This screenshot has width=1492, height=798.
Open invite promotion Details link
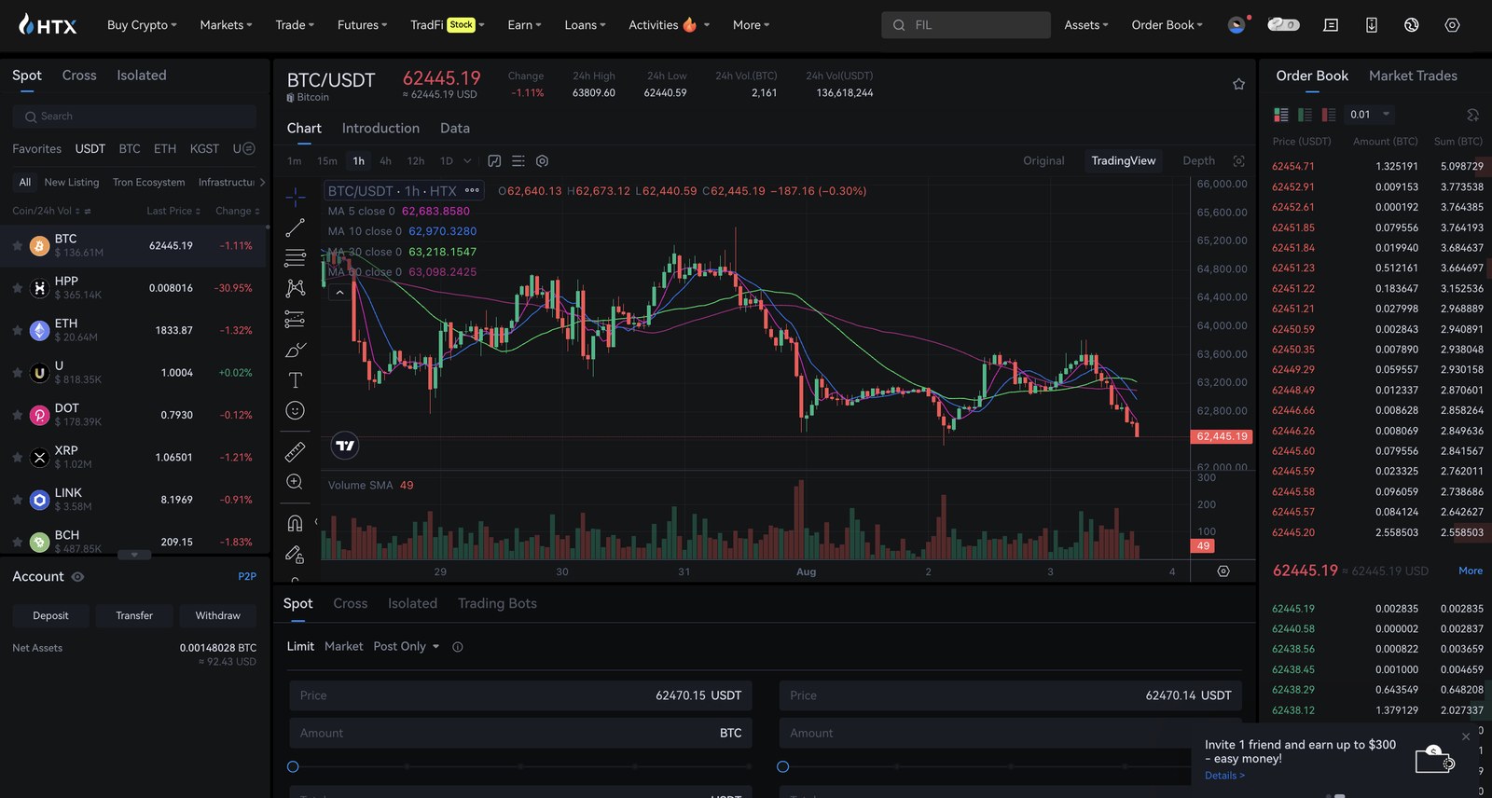[1224, 776]
